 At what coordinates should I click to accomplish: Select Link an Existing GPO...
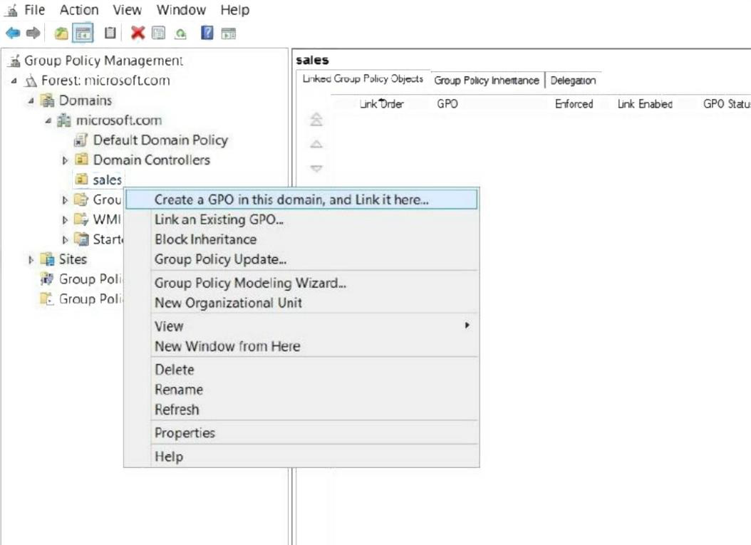pos(301,220)
